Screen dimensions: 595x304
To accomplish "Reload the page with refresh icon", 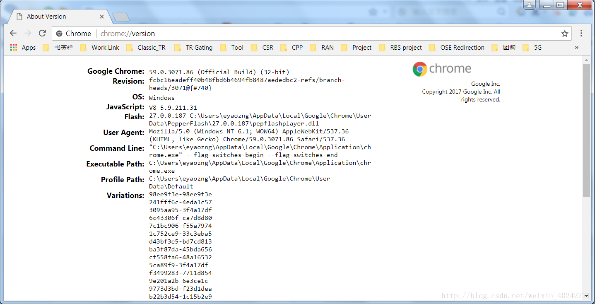I will (42, 34).
